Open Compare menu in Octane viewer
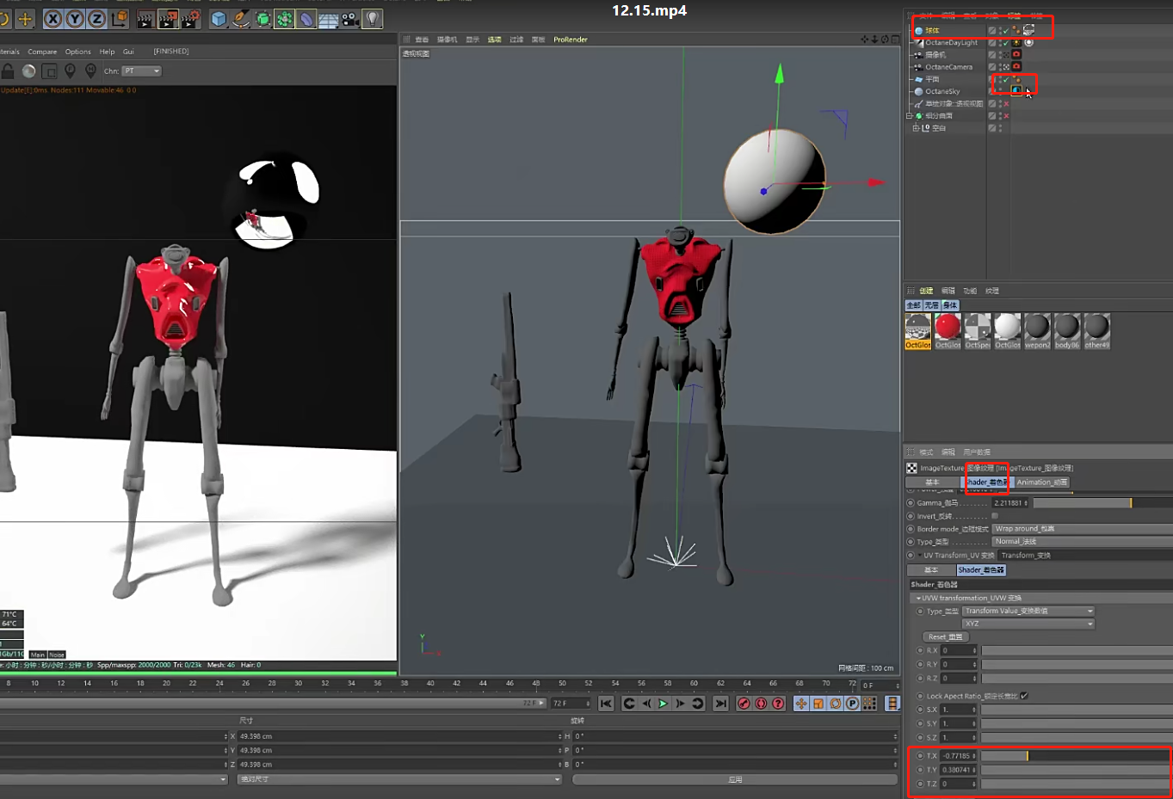The image size is (1173, 799). (42, 52)
